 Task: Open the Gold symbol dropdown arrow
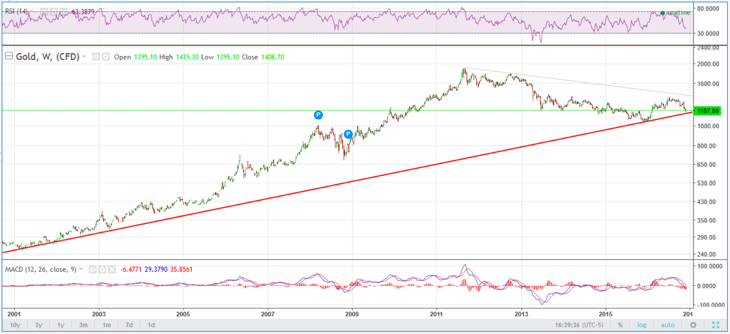pos(84,57)
